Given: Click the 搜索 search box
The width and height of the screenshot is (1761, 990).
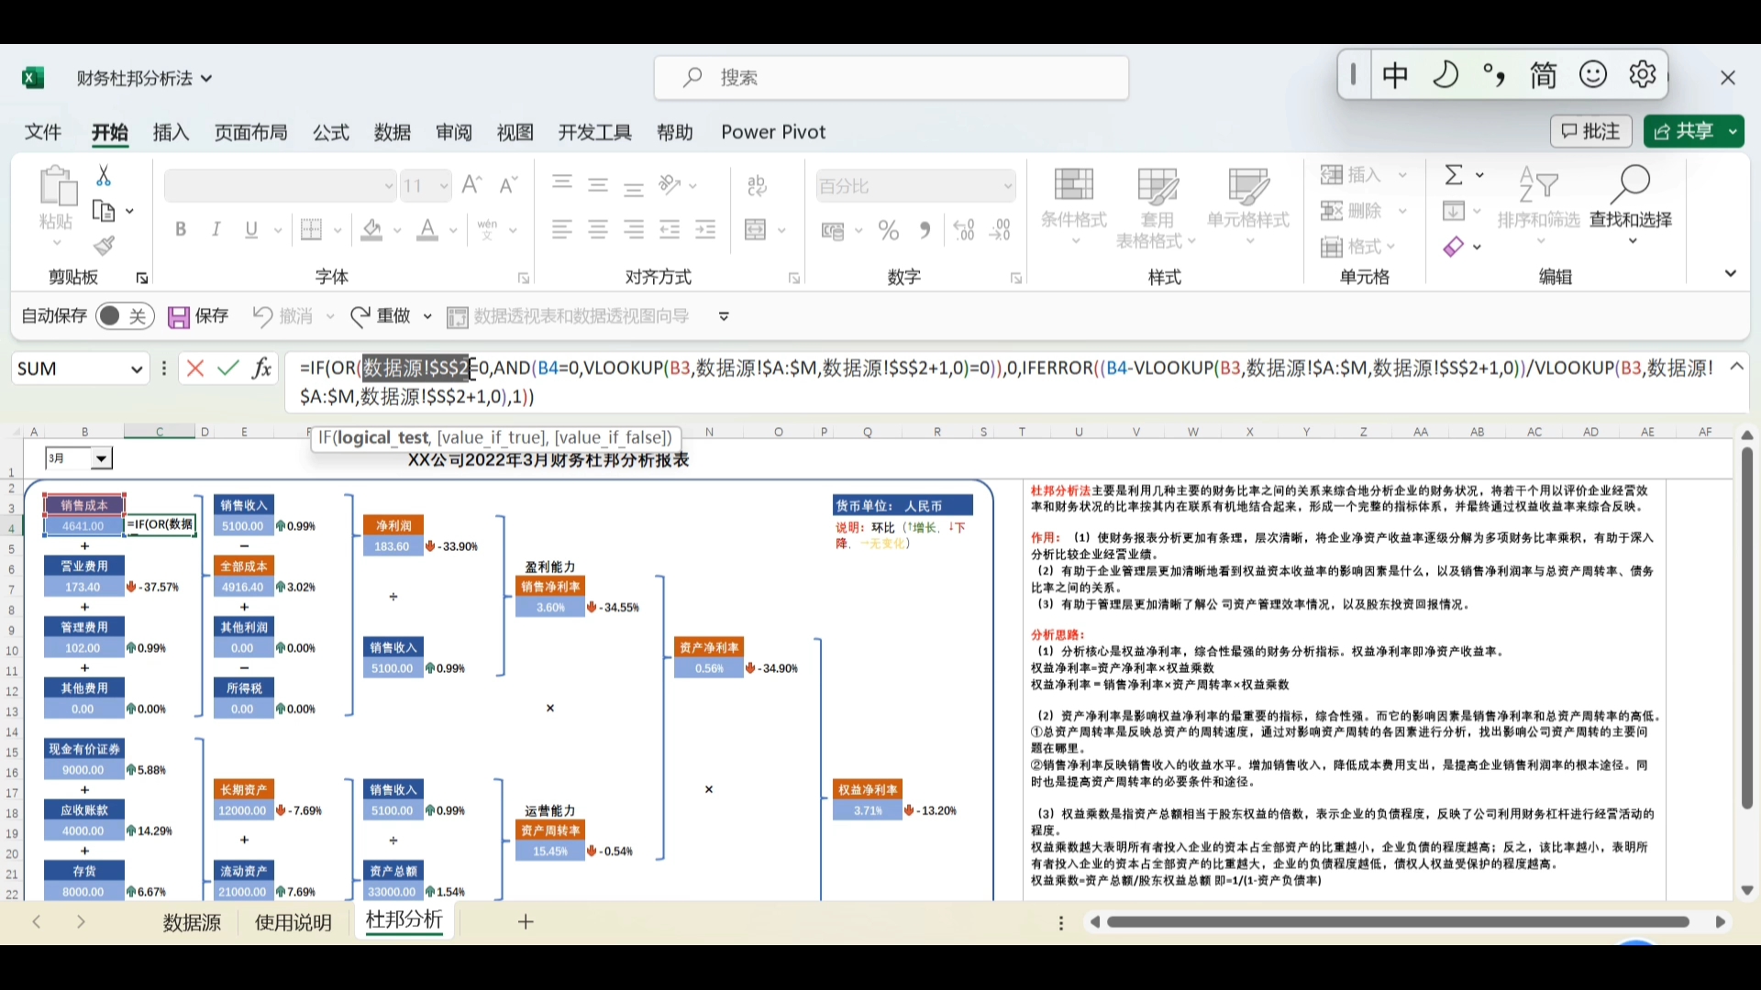Looking at the screenshot, I should click(x=892, y=78).
